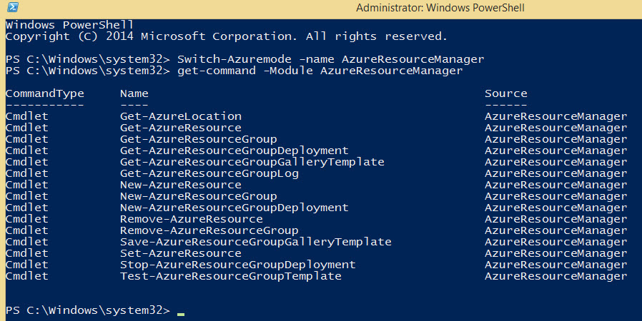The image size is (642, 321).
Task: Select the Remove-AzureResourceGroup cmdlet name
Action: pyautogui.click(x=209, y=230)
